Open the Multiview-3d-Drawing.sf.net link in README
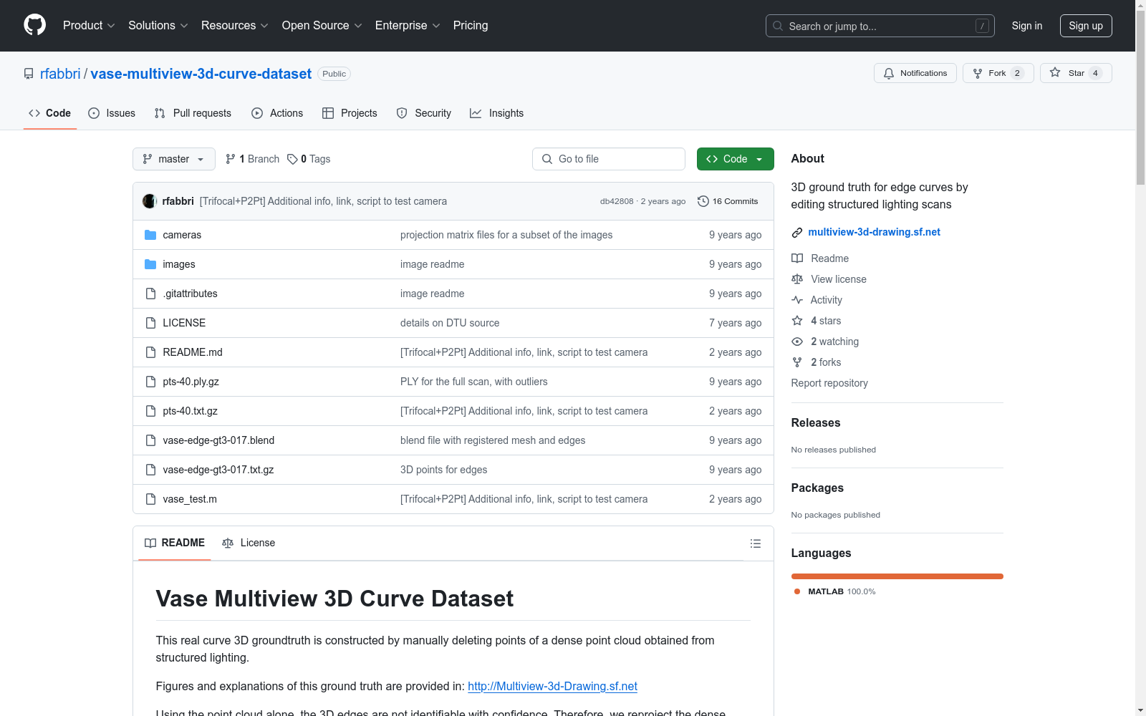Screen dimensions: 1146x716 coord(552,686)
